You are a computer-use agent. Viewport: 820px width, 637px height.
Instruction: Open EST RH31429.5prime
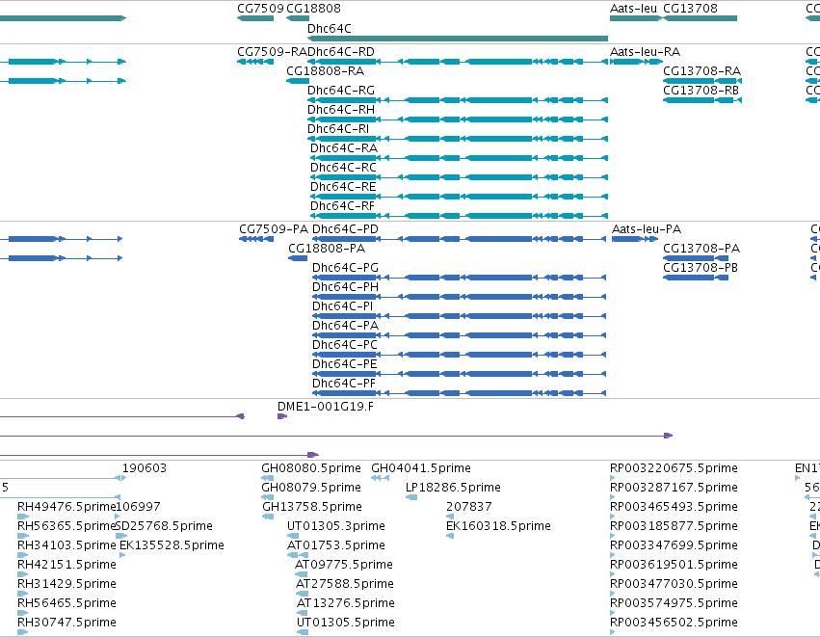pyautogui.click(x=66, y=584)
